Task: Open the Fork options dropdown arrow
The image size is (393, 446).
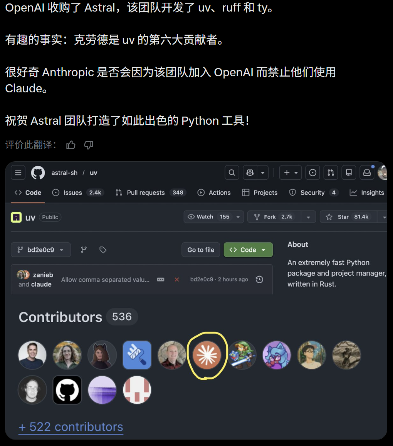Action: point(308,217)
